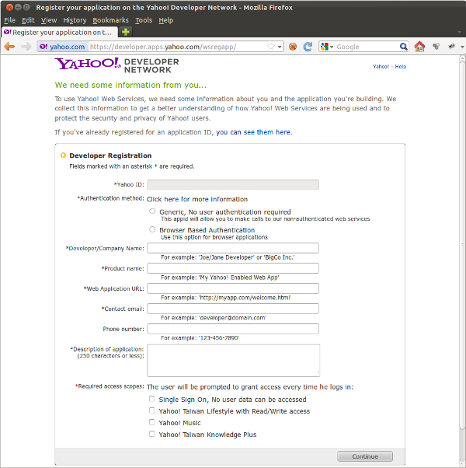Click the Yahoo ID field
This screenshot has width=466, height=468.
point(233,185)
